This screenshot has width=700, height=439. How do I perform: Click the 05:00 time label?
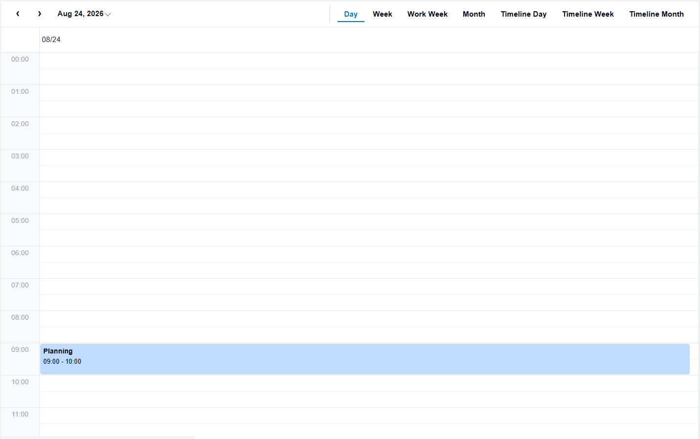point(20,220)
